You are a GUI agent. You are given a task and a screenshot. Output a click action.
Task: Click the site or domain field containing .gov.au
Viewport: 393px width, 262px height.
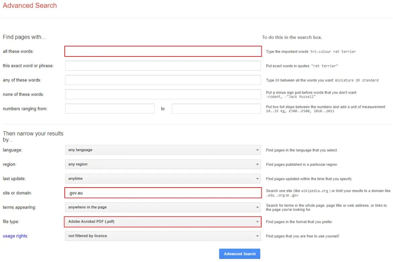point(163,193)
